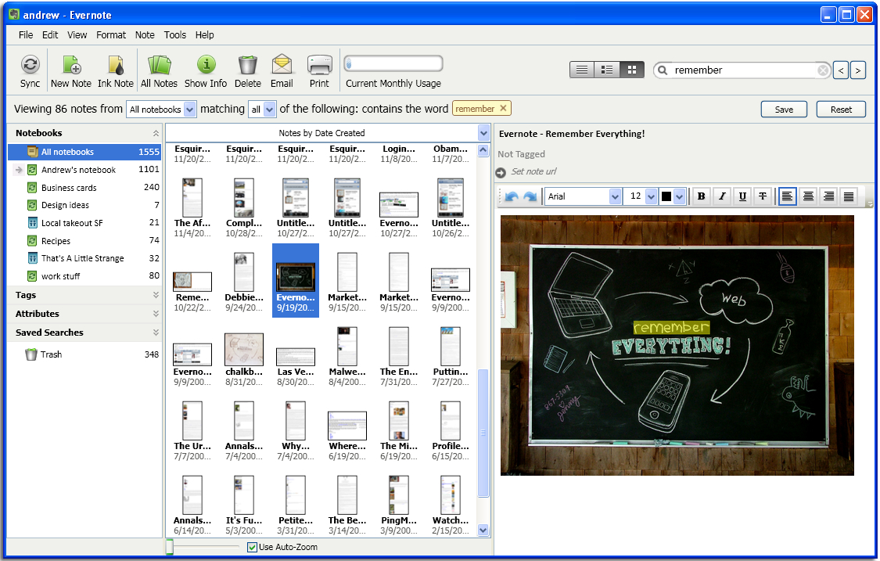Save the current search
The height and width of the screenshot is (561, 880).
(784, 110)
